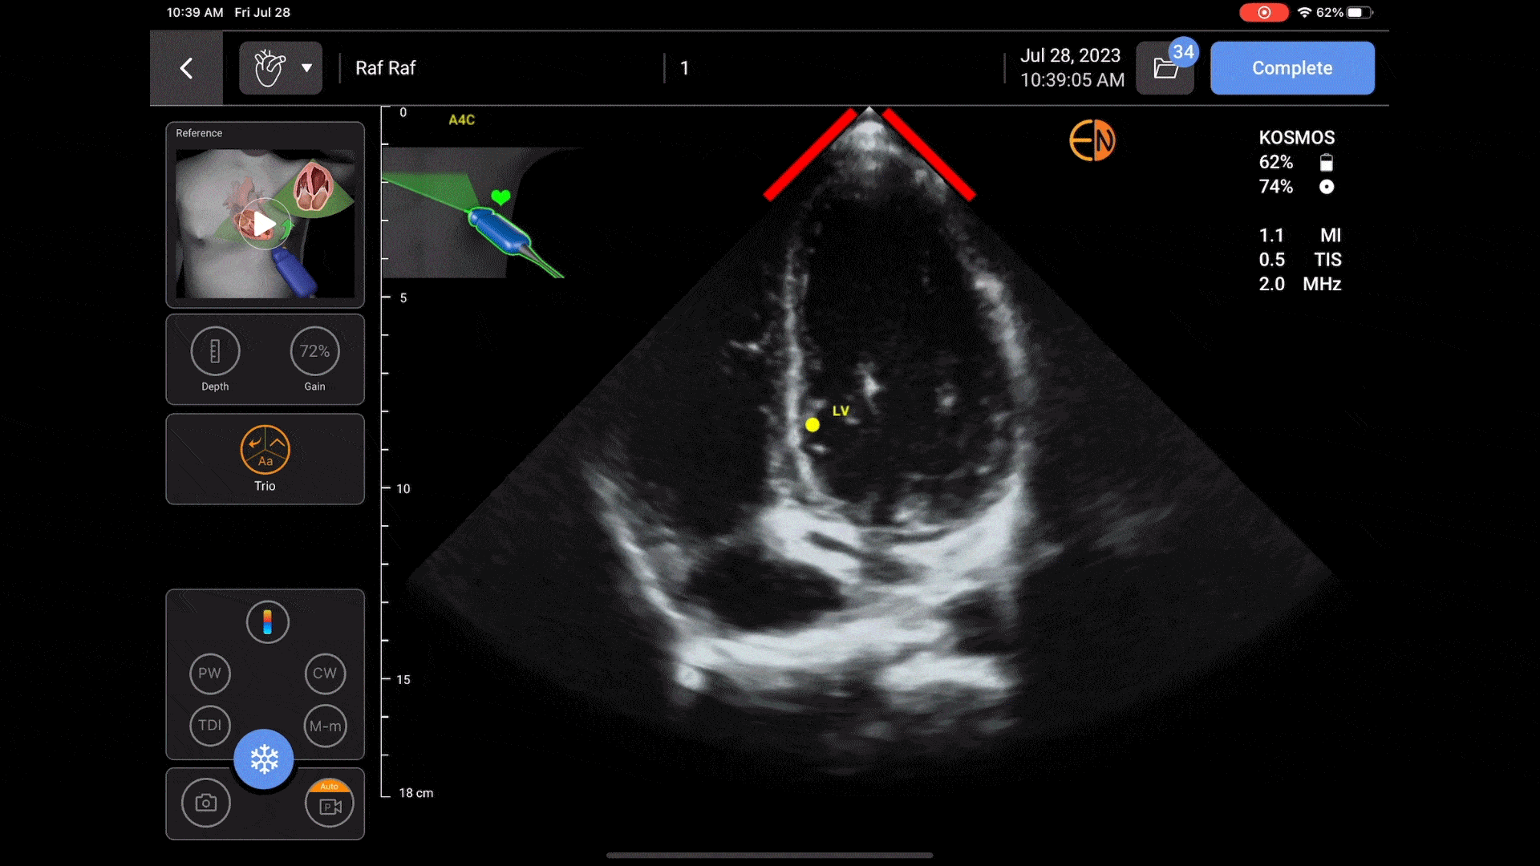The width and height of the screenshot is (1540, 866).
Task: Tap the back arrow button
Action: (186, 68)
